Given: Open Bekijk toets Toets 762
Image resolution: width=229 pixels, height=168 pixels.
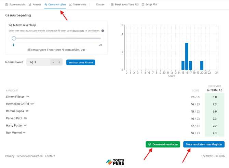Looking at the screenshot, I should (125, 4).
